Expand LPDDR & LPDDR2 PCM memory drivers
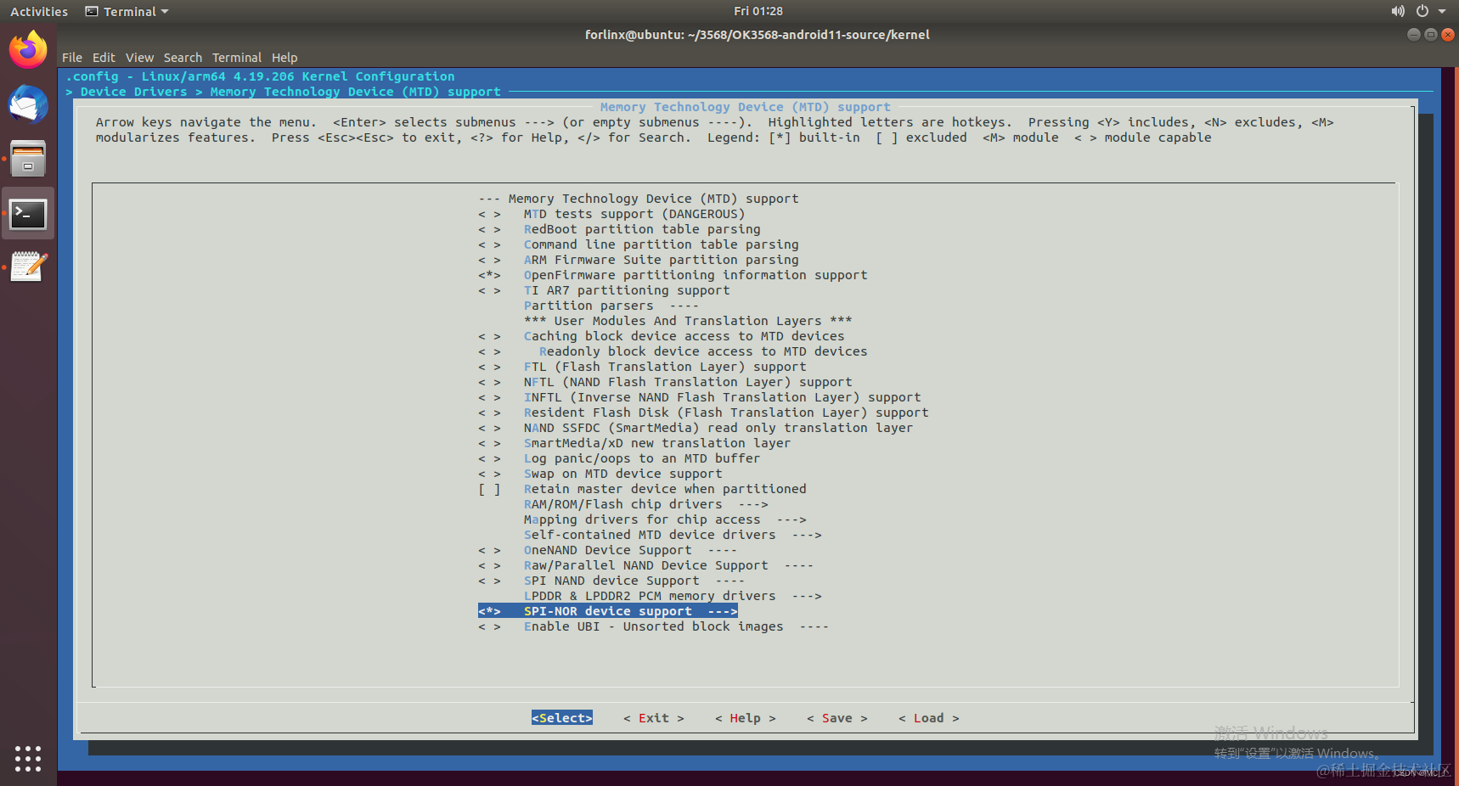The height and width of the screenshot is (786, 1459). pos(673,596)
